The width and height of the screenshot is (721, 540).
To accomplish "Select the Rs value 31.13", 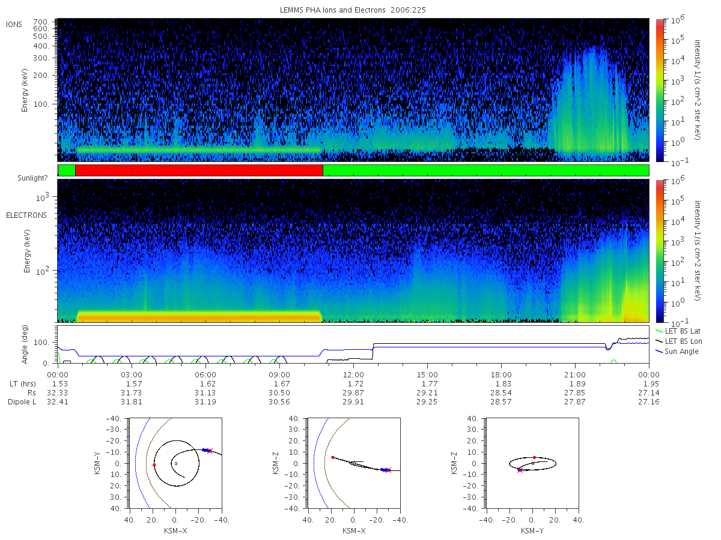I will (x=205, y=392).
